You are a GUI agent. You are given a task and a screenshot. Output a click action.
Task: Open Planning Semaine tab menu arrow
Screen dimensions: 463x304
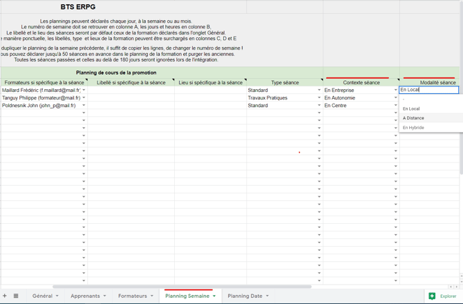click(x=214, y=296)
